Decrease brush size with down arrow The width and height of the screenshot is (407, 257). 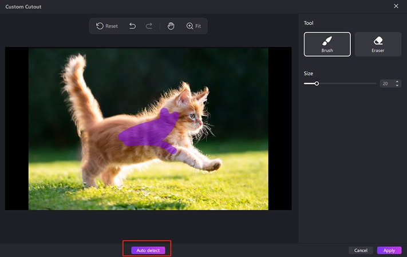tap(397, 86)
